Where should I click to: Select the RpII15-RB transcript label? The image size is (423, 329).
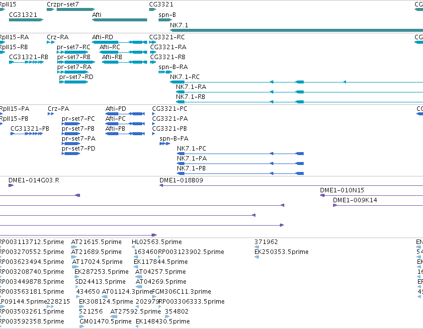tap(14, 47)
